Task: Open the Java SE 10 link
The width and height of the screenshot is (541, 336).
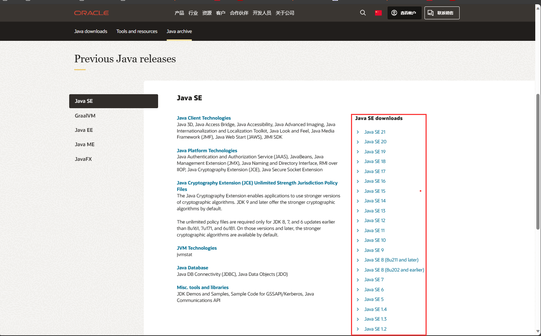Action: [375, 240]
